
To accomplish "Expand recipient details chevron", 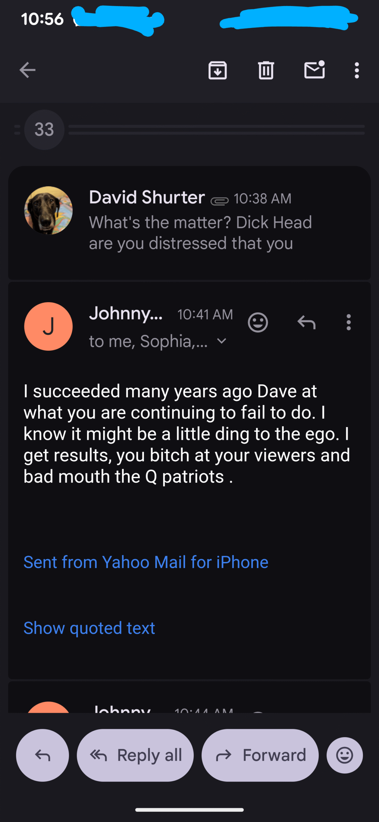I will 222,341.
